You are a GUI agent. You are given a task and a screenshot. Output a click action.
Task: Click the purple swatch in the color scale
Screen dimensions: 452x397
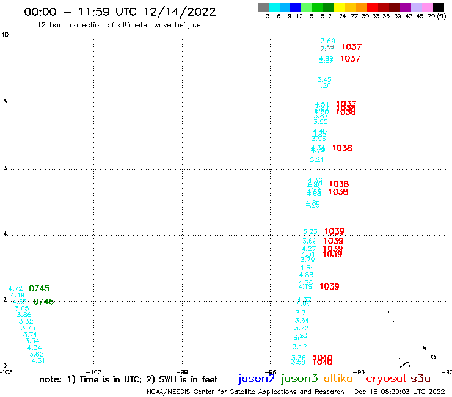coord(406,7)
